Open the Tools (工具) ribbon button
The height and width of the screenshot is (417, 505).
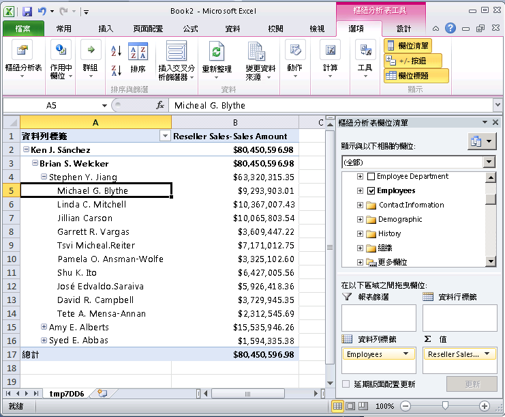[365, 59]
